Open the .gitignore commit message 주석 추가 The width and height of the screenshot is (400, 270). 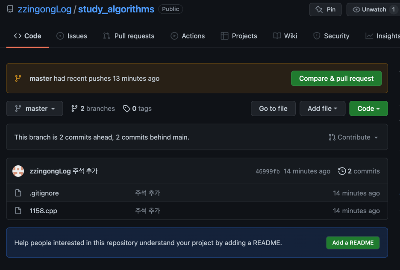[147, 193]
